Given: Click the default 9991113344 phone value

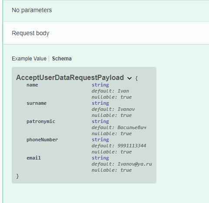Looking at the screenshot, I should coord(119,146).
